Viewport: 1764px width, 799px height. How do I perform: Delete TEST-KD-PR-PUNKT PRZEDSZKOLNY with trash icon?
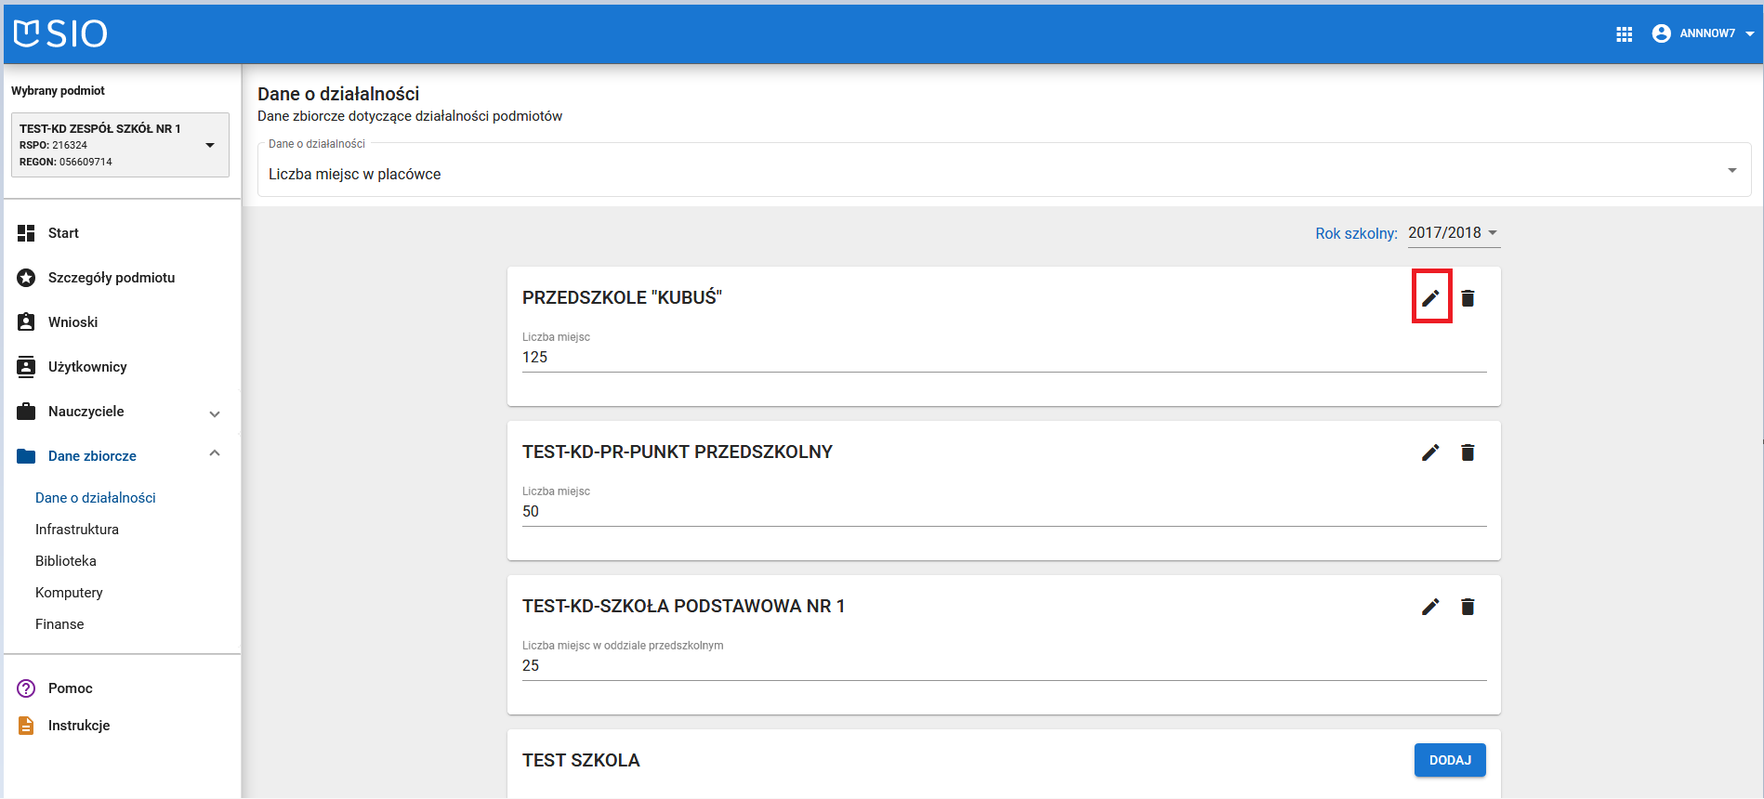point(1468,452)
